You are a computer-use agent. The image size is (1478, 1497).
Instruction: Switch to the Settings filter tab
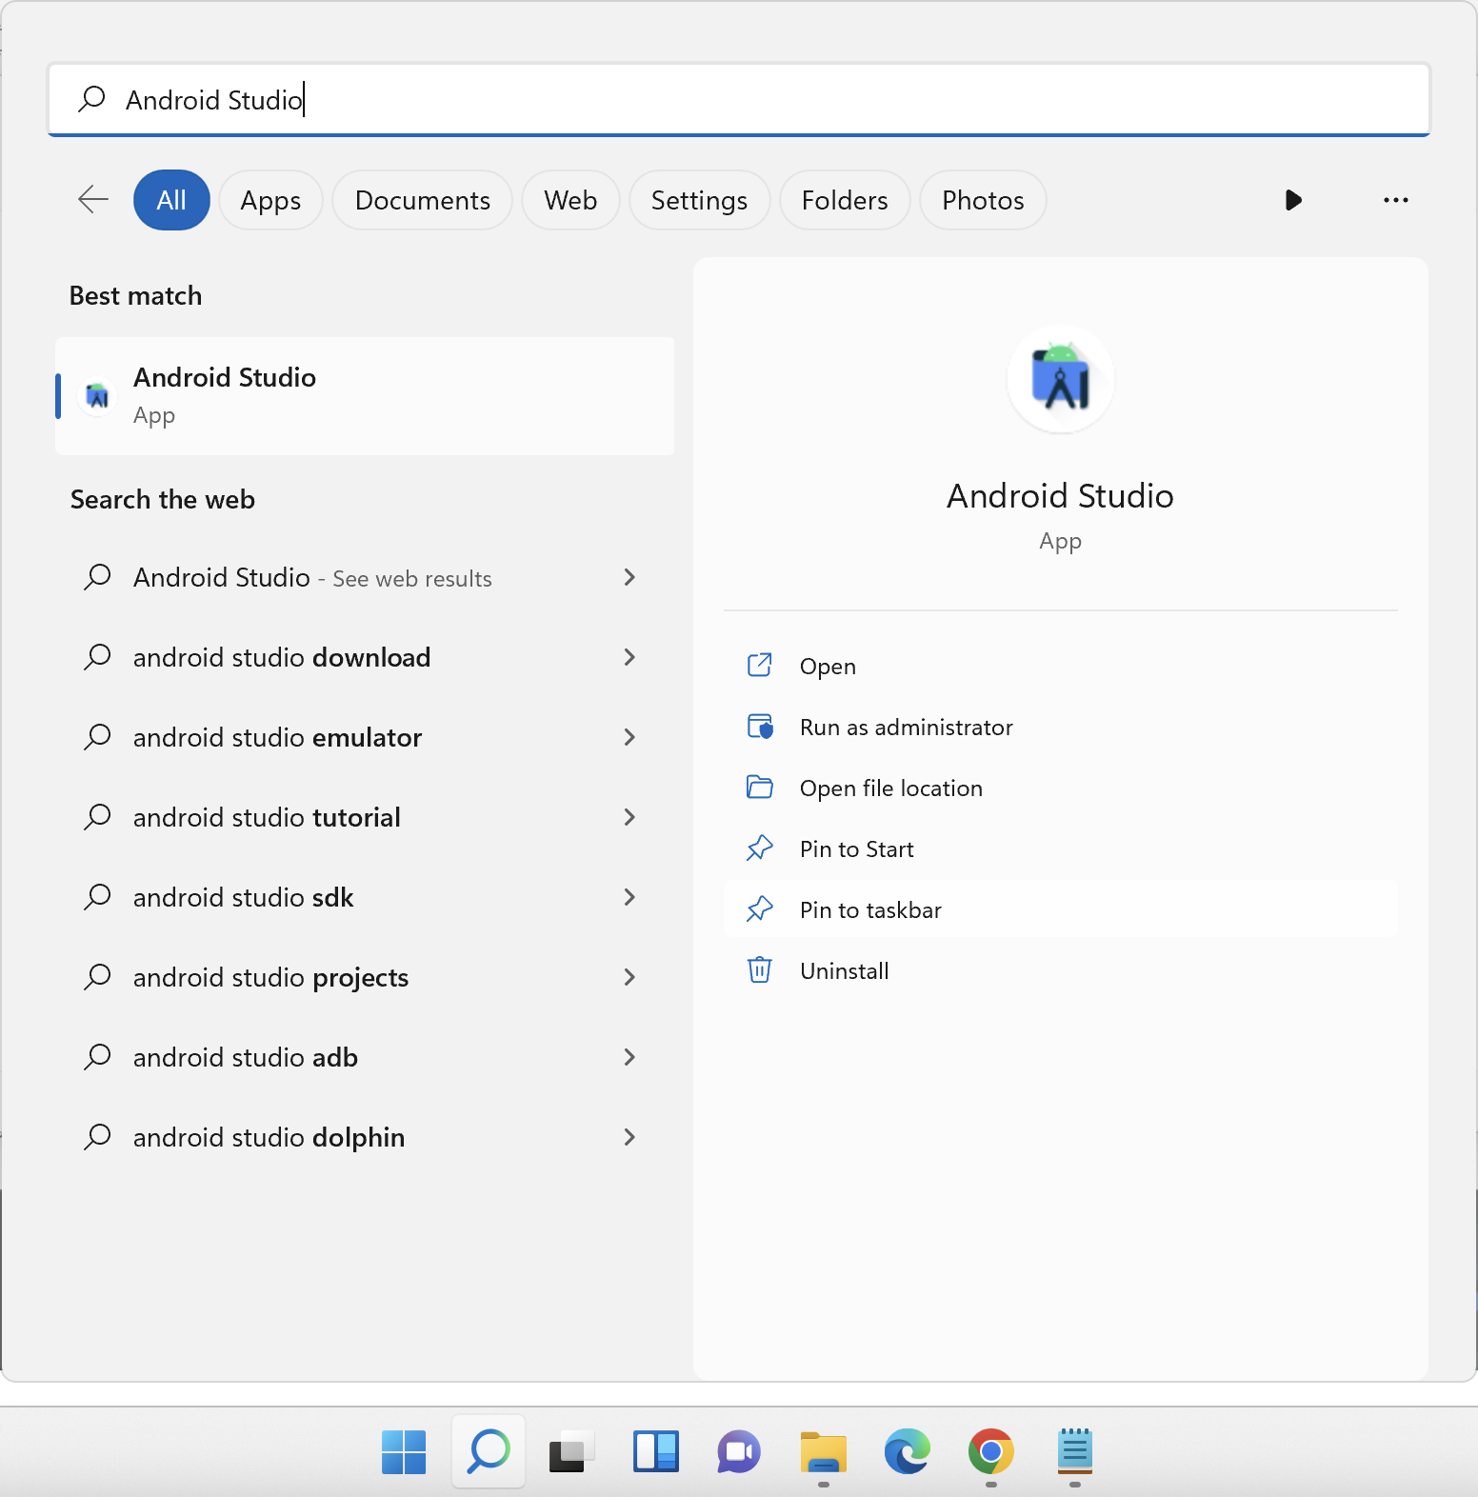[699, 200]
